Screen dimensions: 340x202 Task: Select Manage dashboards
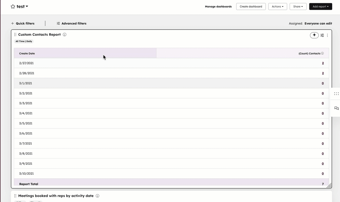[x=218, y=6]
